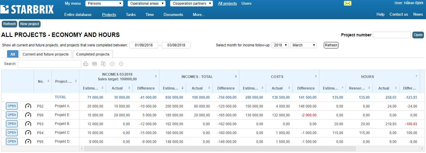The height and width of the screenshot is (153, 426).
Task: Click the circled down-arrow expand icon
Action: click(112, 64)
